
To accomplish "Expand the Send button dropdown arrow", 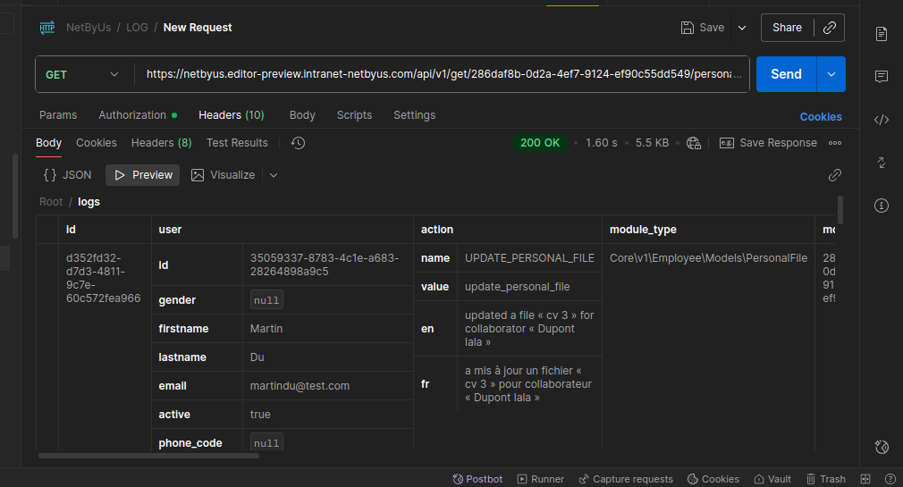I will click(831, 74).
